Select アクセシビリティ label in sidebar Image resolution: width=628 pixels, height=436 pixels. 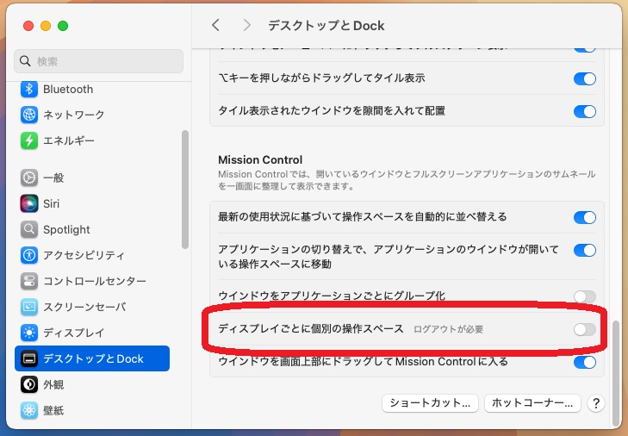tap(84, 255)
